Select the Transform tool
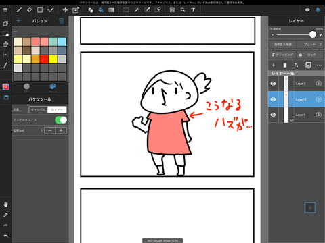The width and height of the screenshot is (325, 243). 75,10
